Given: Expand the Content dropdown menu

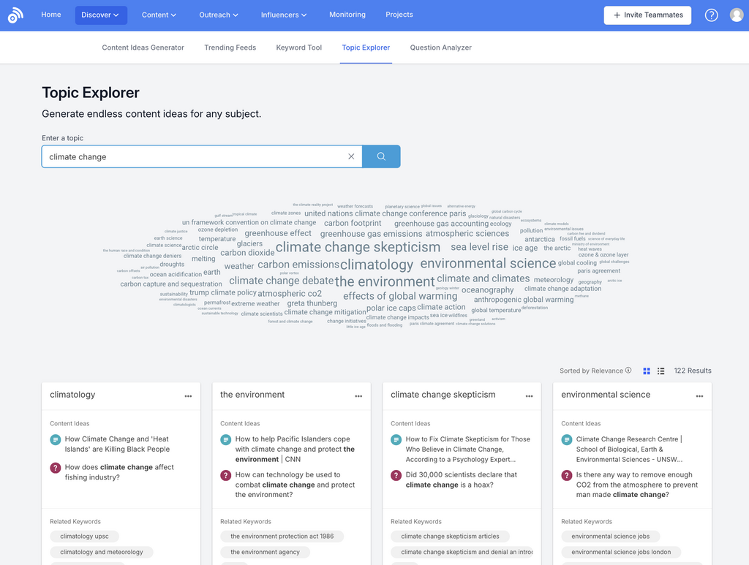Looking at the screenshot, I should pyautogui.click(x=159, y=15).
